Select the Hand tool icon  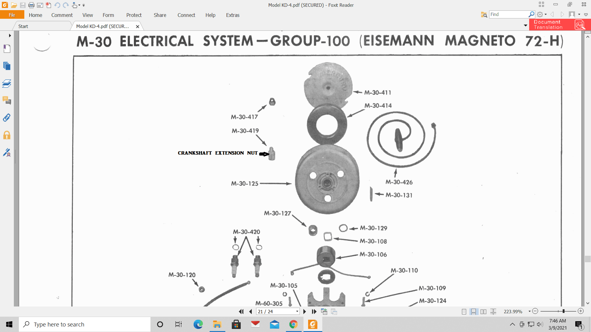[x=74, y=5]
